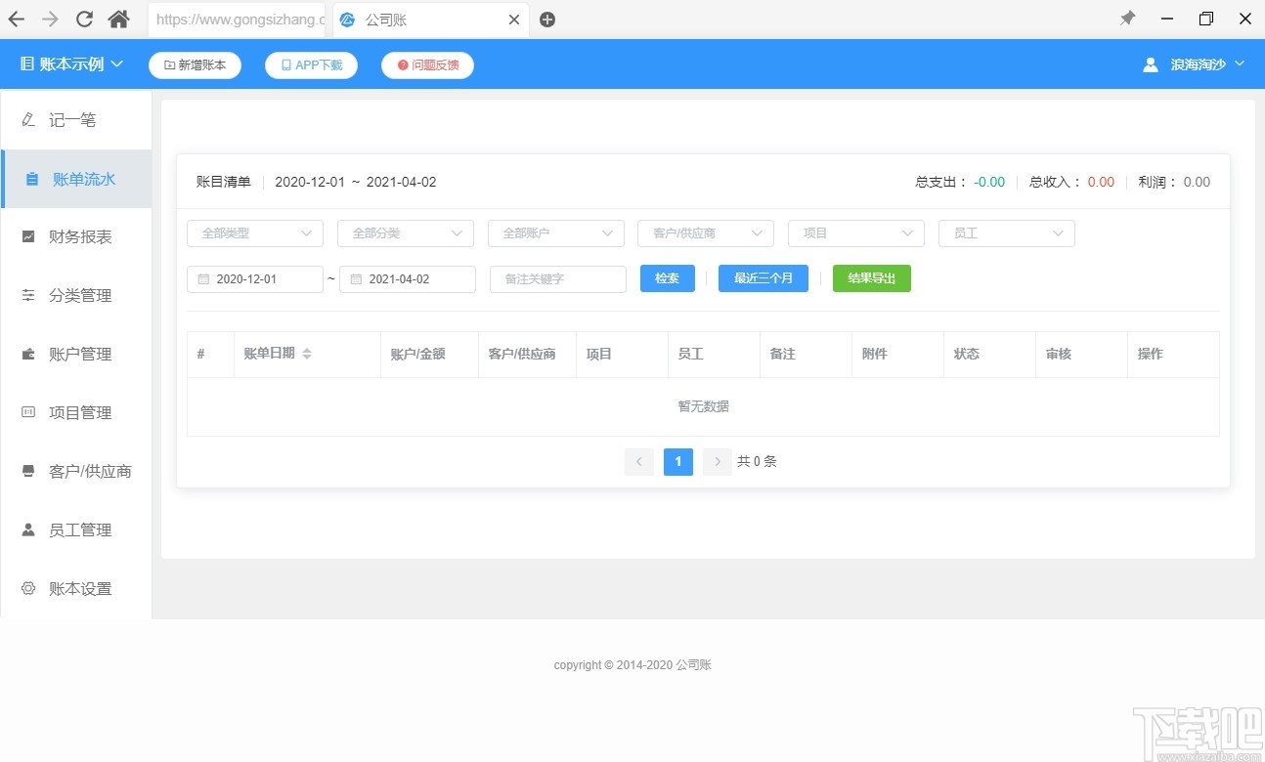Click the start date calendar icon
1265x762 pixels.
tap(203, 279)
